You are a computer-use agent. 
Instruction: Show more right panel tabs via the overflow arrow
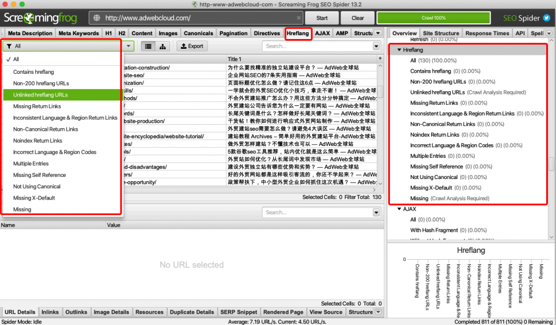pos(549,33)
